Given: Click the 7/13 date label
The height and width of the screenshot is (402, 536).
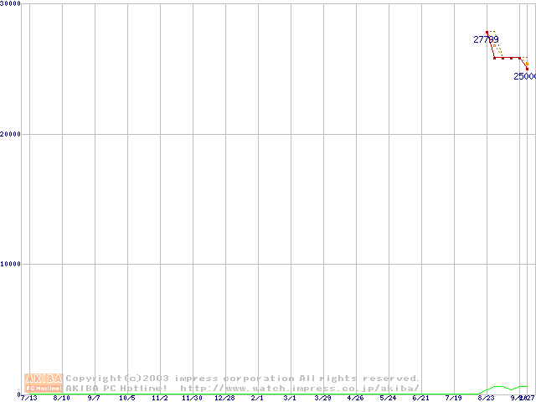Looking at the screenshot, I should 28,398.
